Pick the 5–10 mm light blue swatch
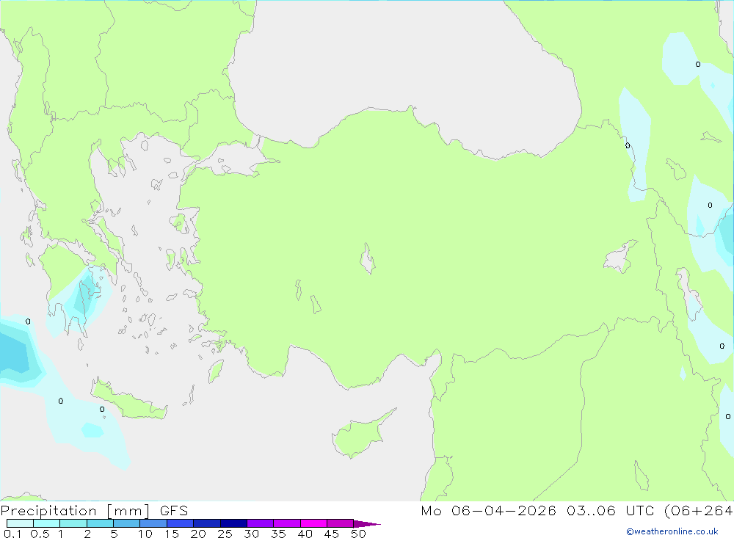The height and width of the screenshot is (538, 734). tap(127, 523)
